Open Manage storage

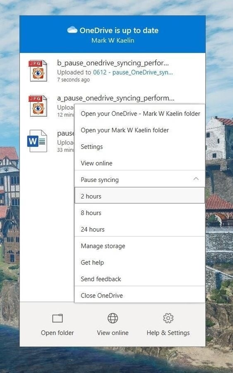click(x=139, y=246)
